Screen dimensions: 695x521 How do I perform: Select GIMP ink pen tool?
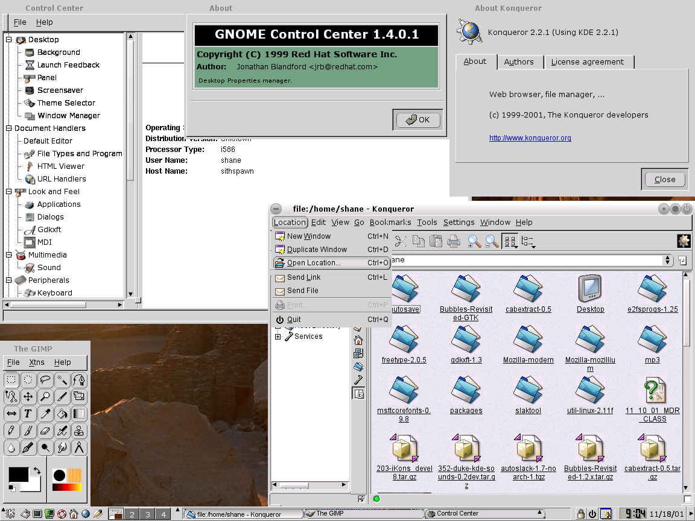[x=28, y=447]
